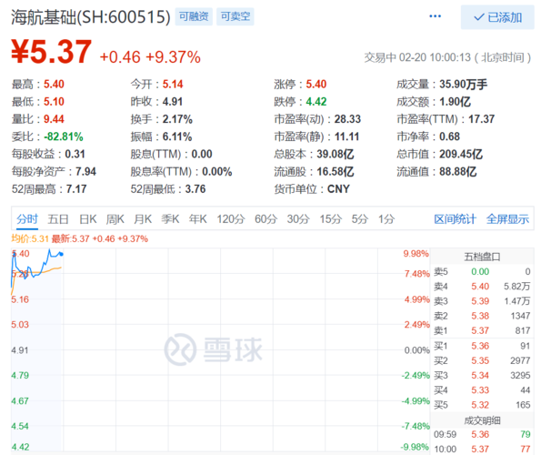Click the 卖1 order book row

click(482, 330)
